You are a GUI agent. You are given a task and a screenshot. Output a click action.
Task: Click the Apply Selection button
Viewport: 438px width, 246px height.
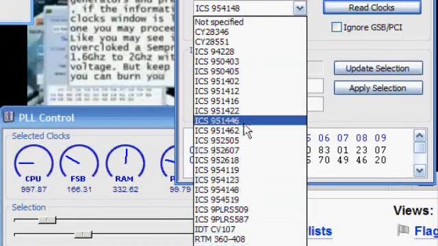tap(378, 88)
